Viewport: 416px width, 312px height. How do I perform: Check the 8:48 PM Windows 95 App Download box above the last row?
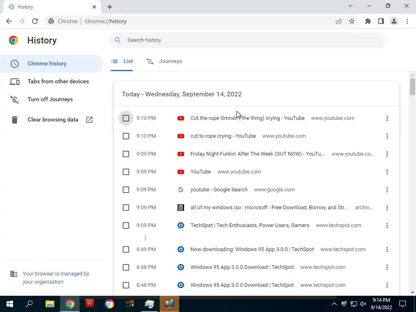126,267
